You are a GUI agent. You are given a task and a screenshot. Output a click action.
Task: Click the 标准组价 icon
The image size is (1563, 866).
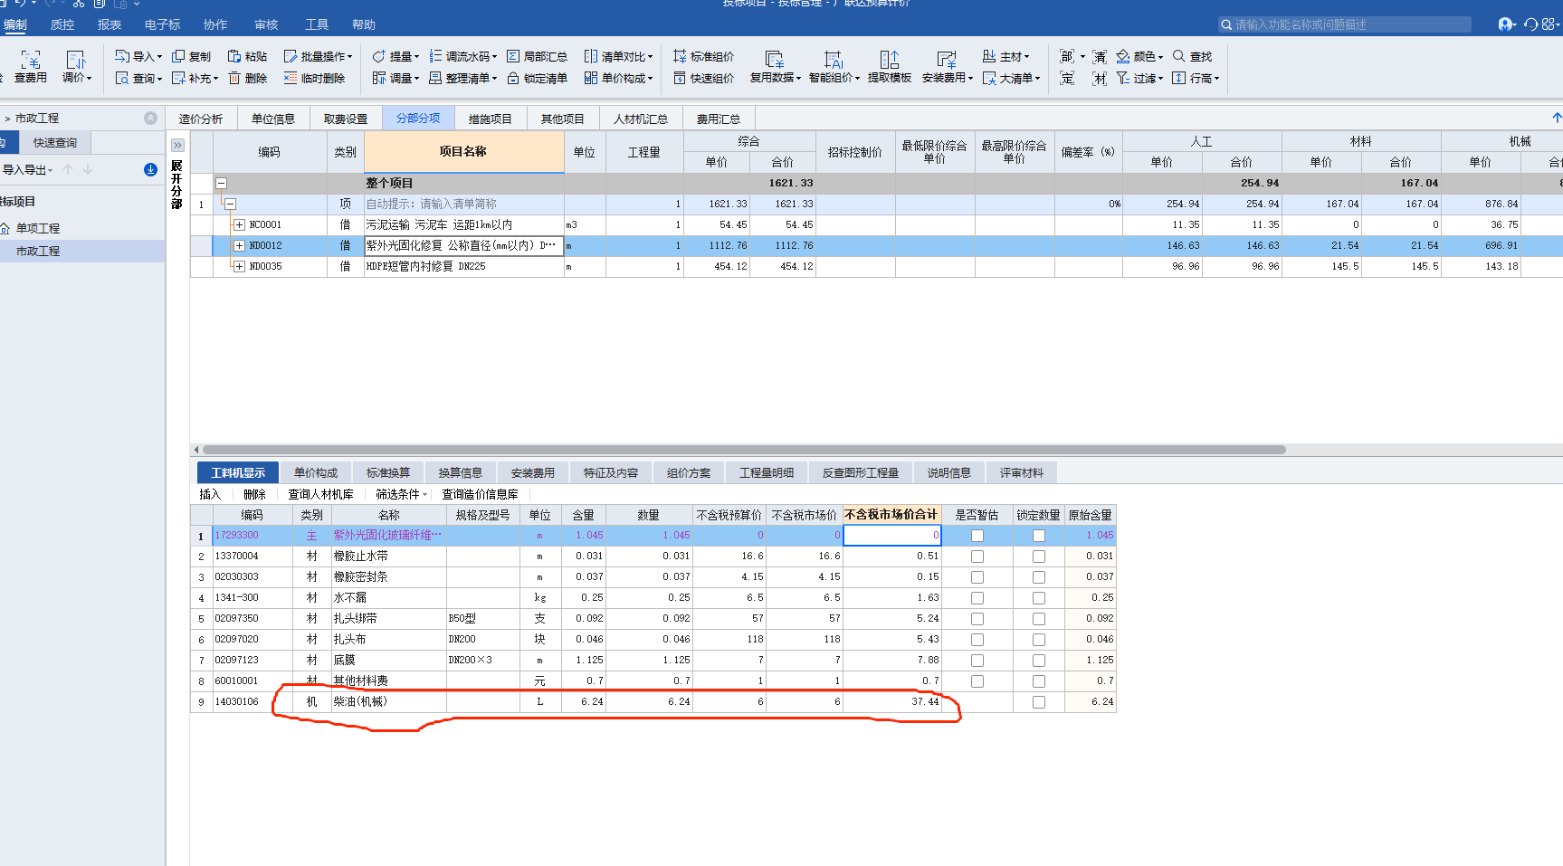coord(680,56)
